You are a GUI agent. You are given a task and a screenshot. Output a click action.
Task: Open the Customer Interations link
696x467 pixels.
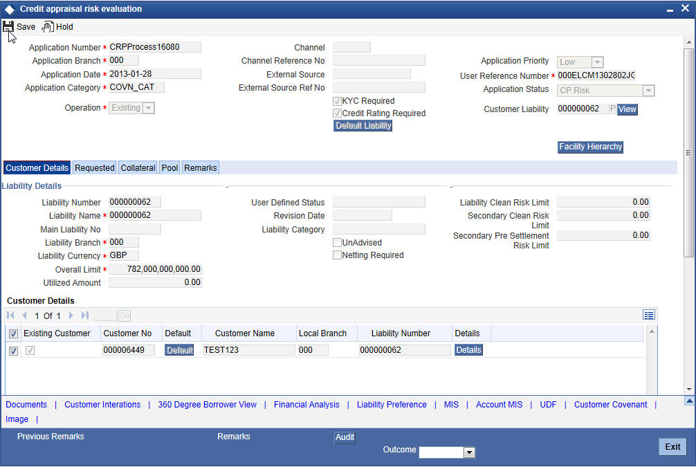102,405
